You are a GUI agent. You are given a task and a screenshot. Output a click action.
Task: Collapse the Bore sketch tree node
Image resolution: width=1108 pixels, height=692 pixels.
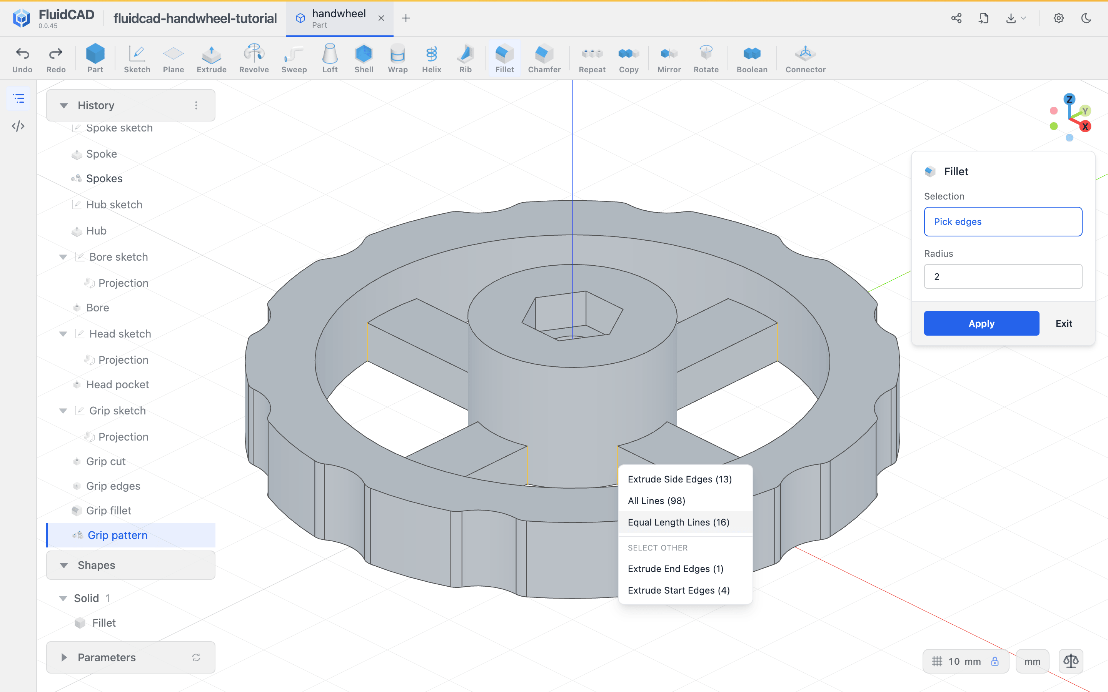tap(63, 257)
